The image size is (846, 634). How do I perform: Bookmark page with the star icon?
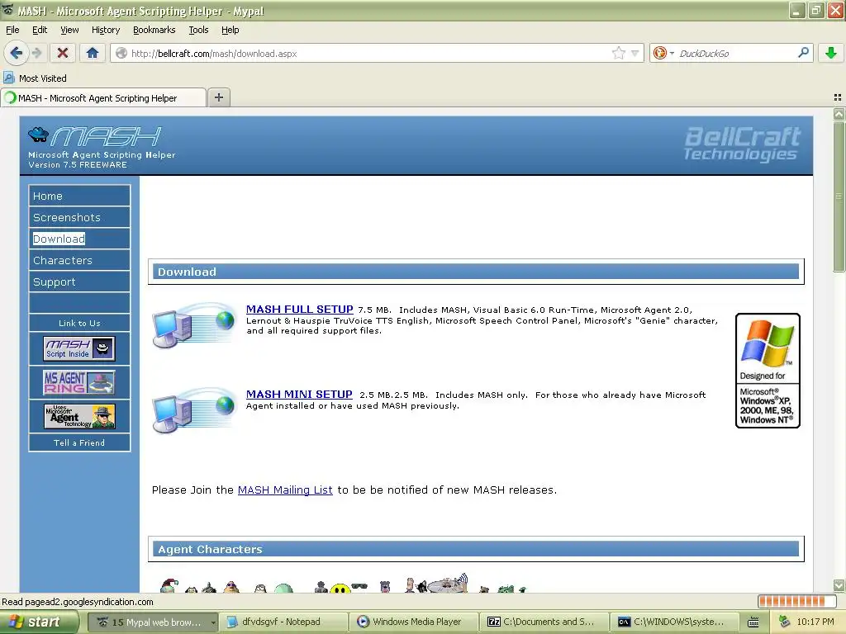(x=618, y=53)
